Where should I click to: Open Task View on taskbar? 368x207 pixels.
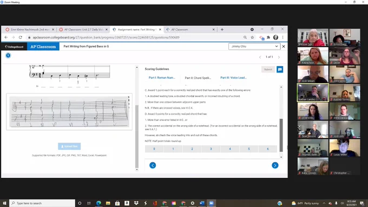click(x=89, y=203)
